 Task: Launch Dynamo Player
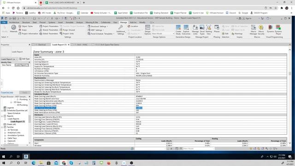click(x=278, y=30)
